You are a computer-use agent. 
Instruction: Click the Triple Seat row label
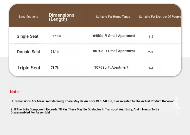click(29, 68)
